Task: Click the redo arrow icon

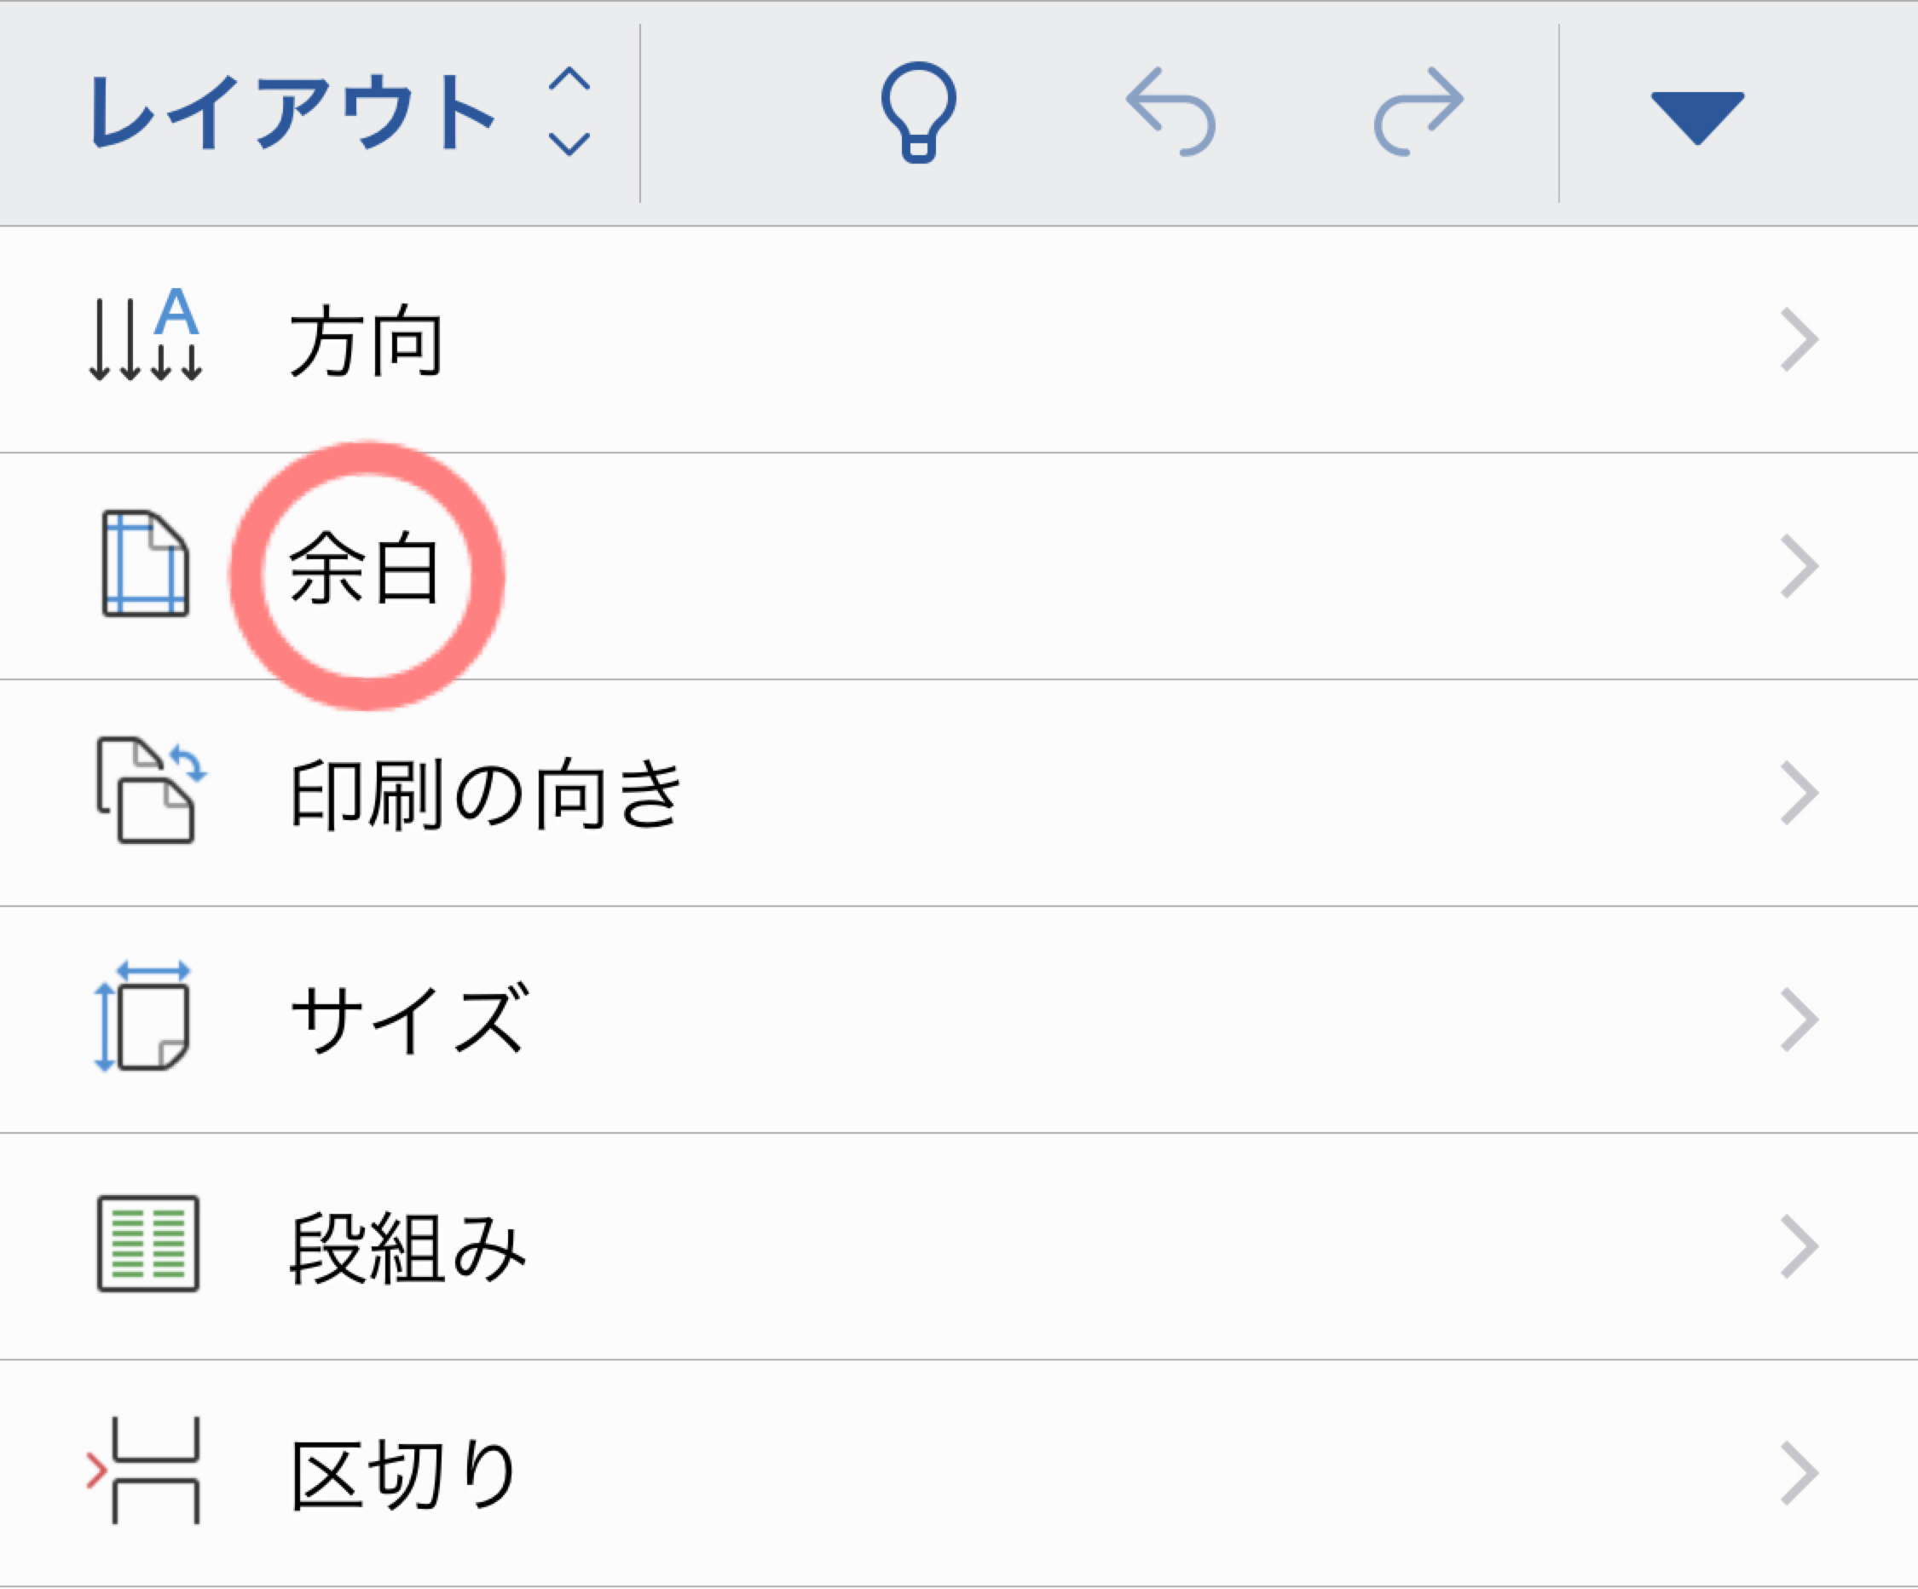Action: point(1418,112)
